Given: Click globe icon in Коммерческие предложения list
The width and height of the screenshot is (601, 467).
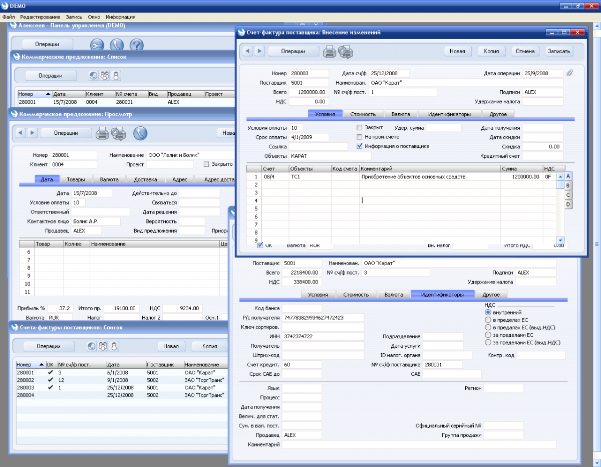Looking at the screenshot, I should pyautogui.click(x=93, y=76).
